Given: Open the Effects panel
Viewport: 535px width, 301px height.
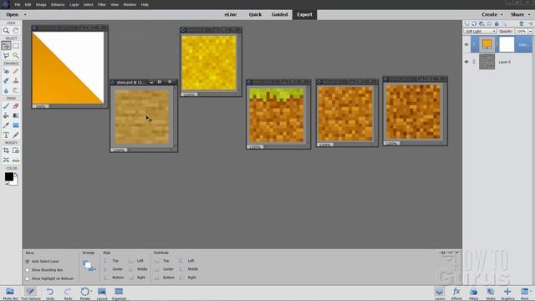Looking at the screenshot, I should pos(456,293).
